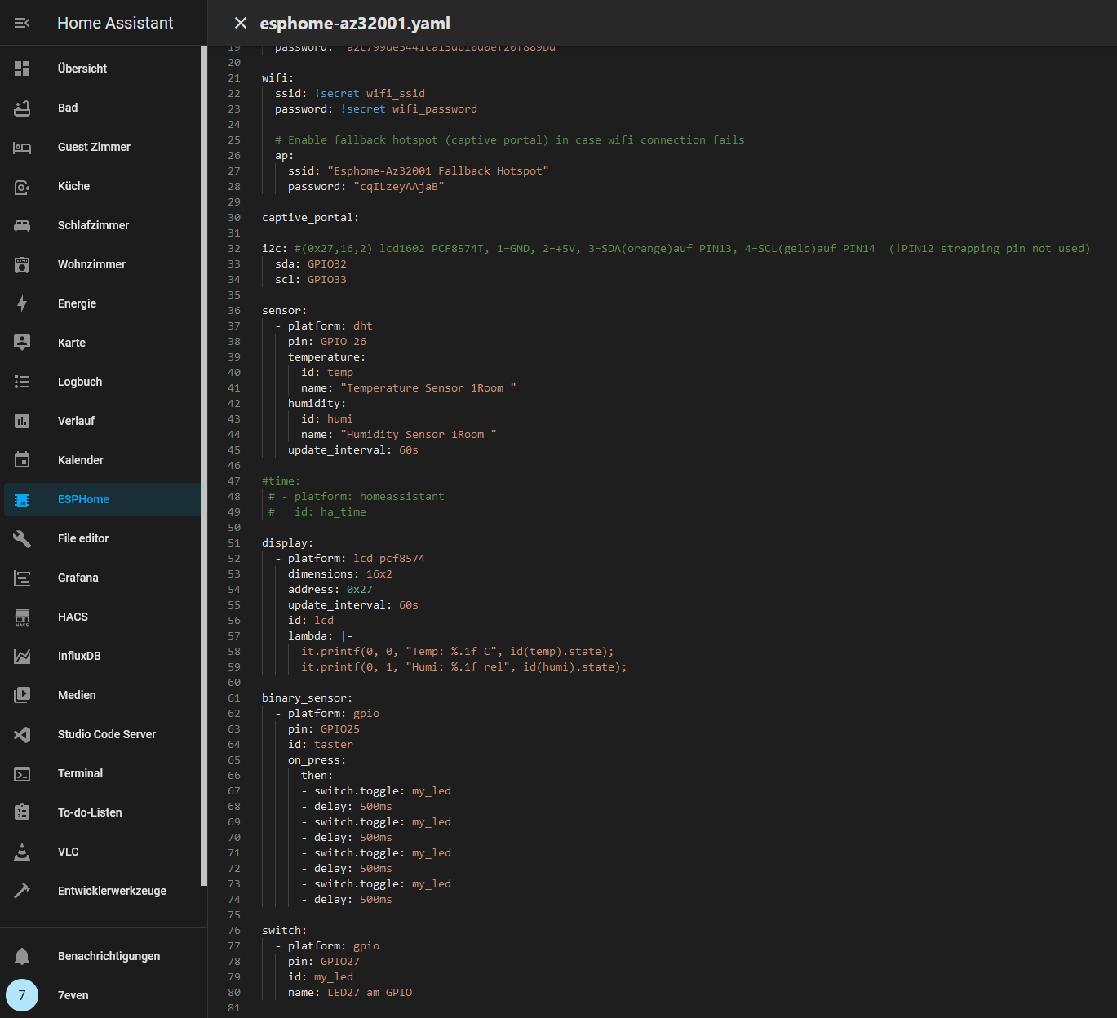Screen dimensions: 1117x1018
Task: Click the Bad bathtub icon
Action: 22,108
